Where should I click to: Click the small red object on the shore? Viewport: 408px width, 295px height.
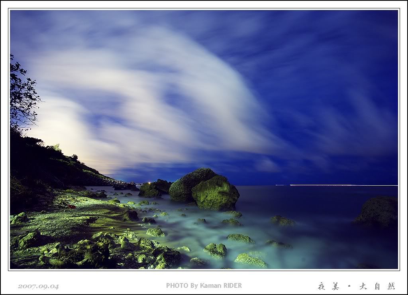[x=71, y=206]
